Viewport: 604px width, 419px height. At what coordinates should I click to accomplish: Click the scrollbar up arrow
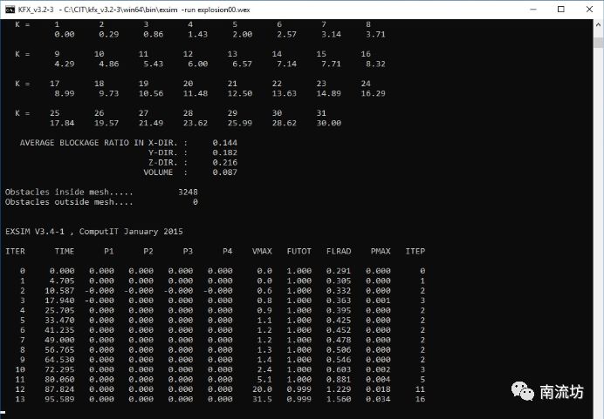597,24
